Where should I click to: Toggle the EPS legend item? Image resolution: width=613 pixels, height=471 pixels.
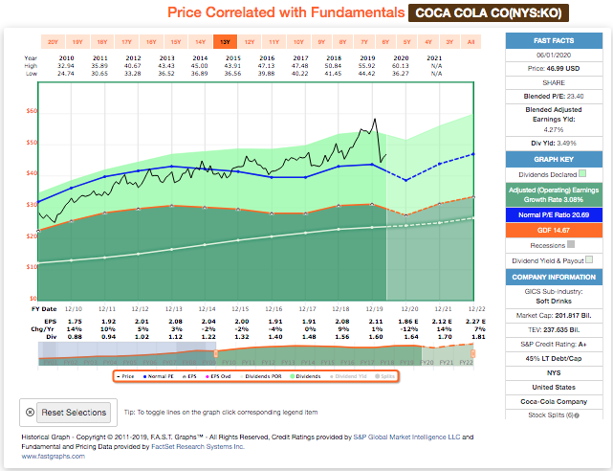coord(190,376)
